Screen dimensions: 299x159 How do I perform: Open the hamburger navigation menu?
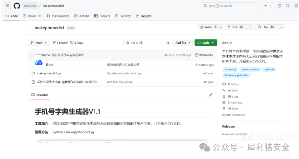tap(8, 6)
